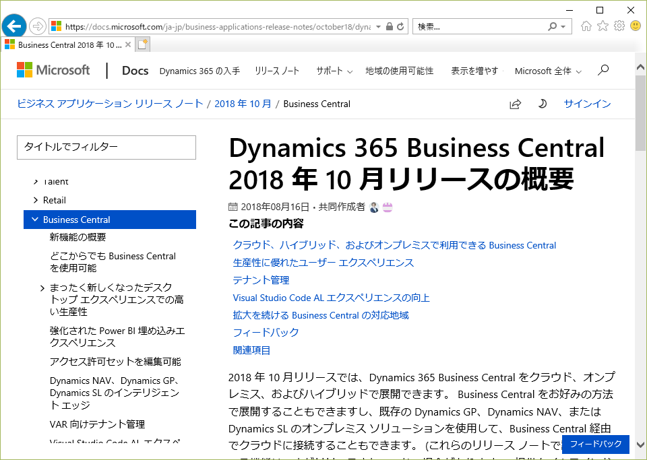The height and width of the screenshot is (460, 647).
Task: Open the リリース ノート menu item
Action: coord(277,71)
